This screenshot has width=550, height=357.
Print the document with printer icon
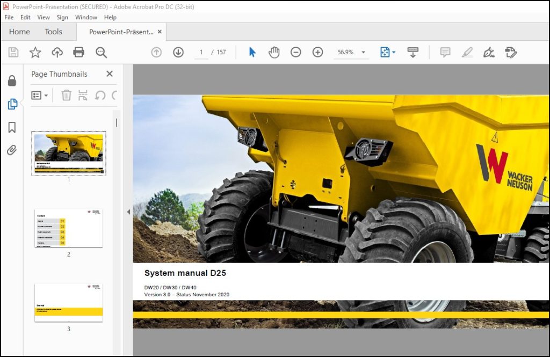pos(78,52)
